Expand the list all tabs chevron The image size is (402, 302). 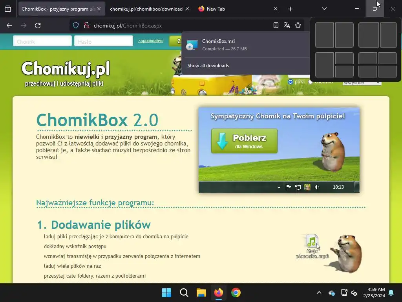[324, 9]
